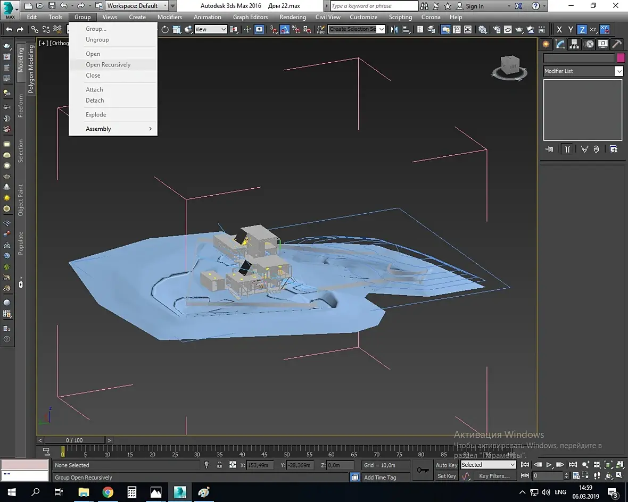Click the Pin Stack icon

coord(549,149)
